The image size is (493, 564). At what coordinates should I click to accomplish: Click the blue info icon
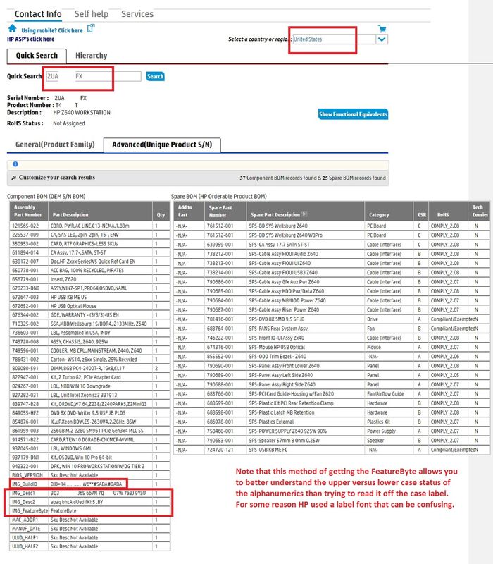tap(15, 164)
